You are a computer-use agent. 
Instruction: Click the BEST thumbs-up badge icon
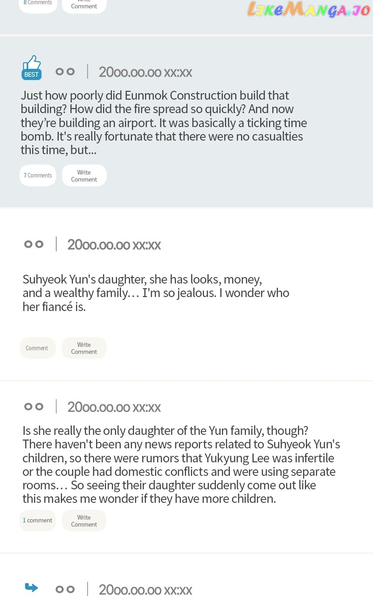(x=32, y=68)
